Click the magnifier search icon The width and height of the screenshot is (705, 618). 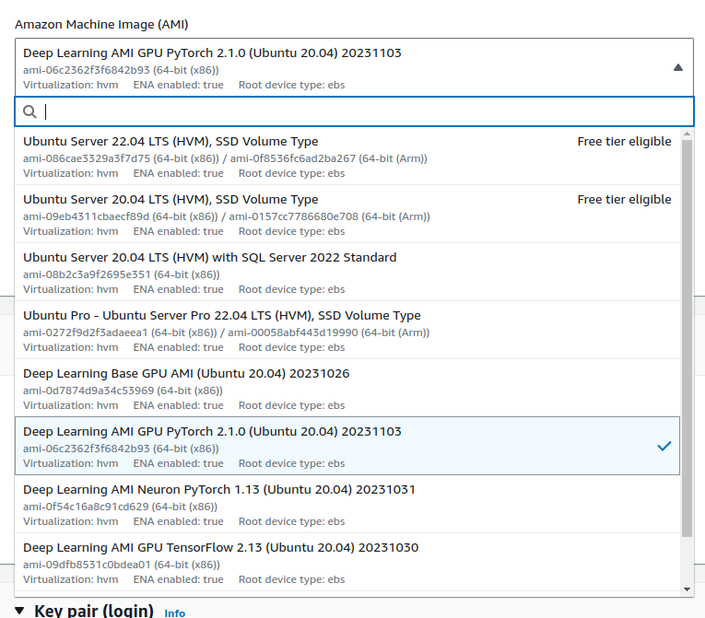tap(29, 111)
